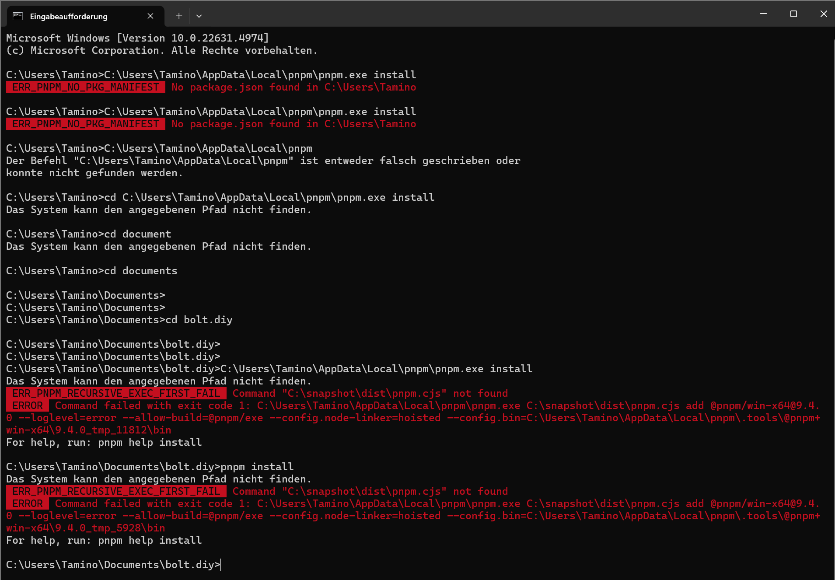
Task: Click the Microsoft Windows version line
Action: point(137,38)
